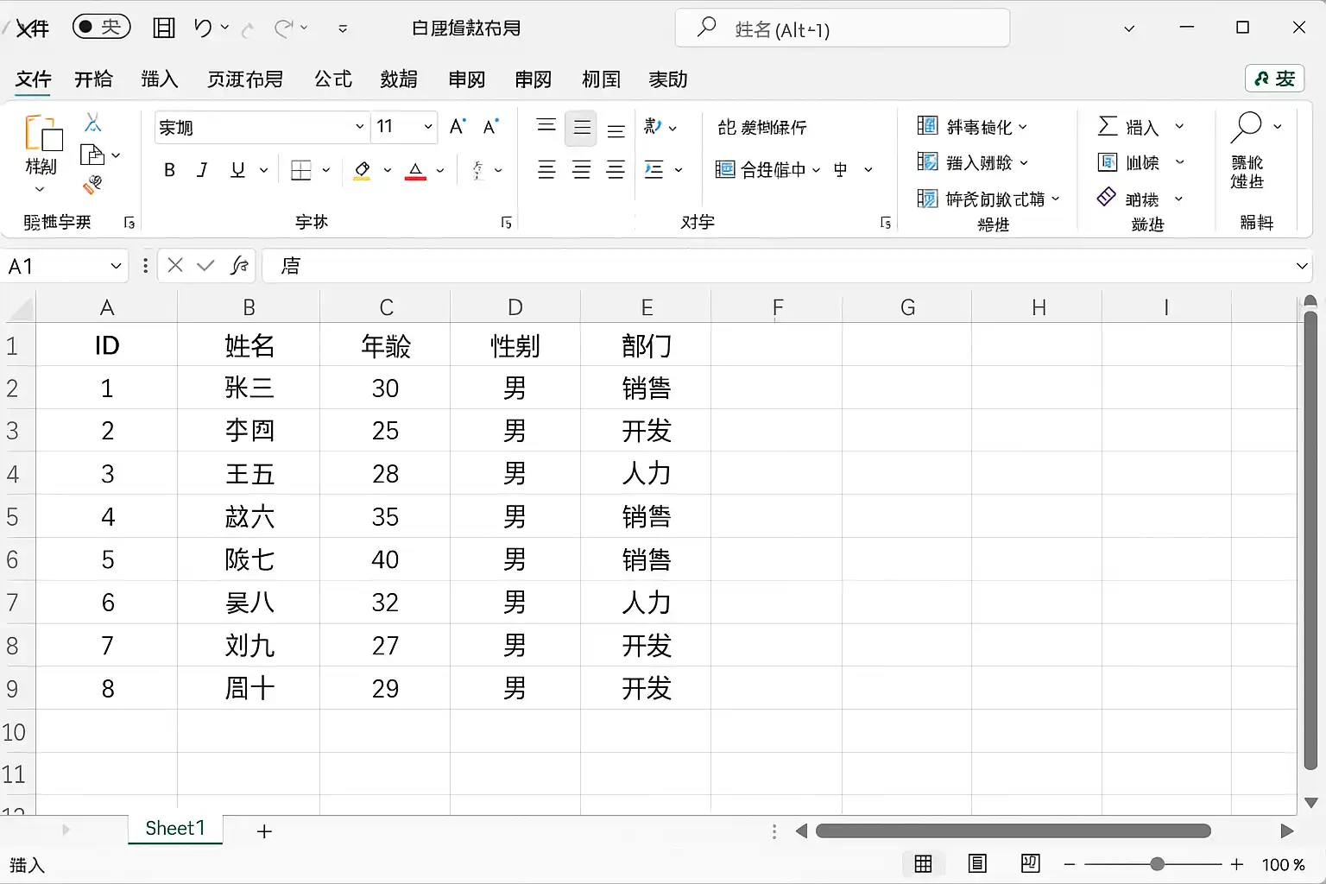The height and width of the screenshot is (884, 1326).
Task: Click the underline U icon
Action: coord(237,170)
